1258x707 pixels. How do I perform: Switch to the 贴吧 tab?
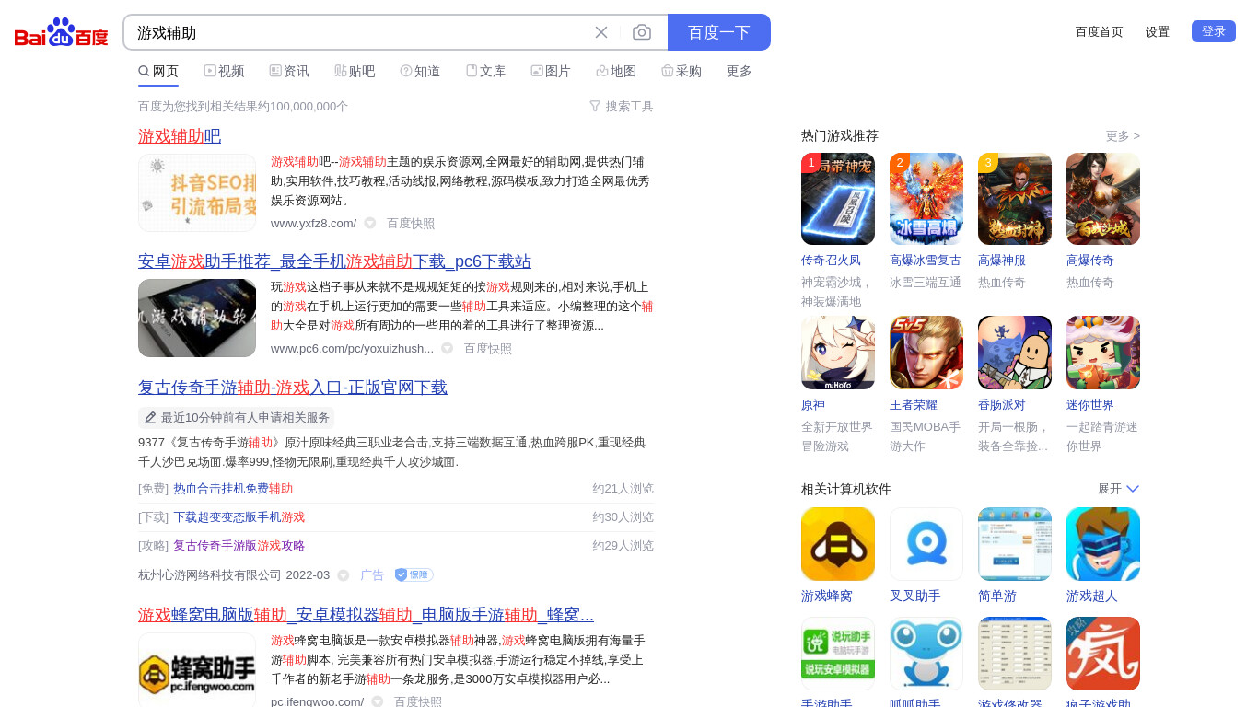point(355,71)
